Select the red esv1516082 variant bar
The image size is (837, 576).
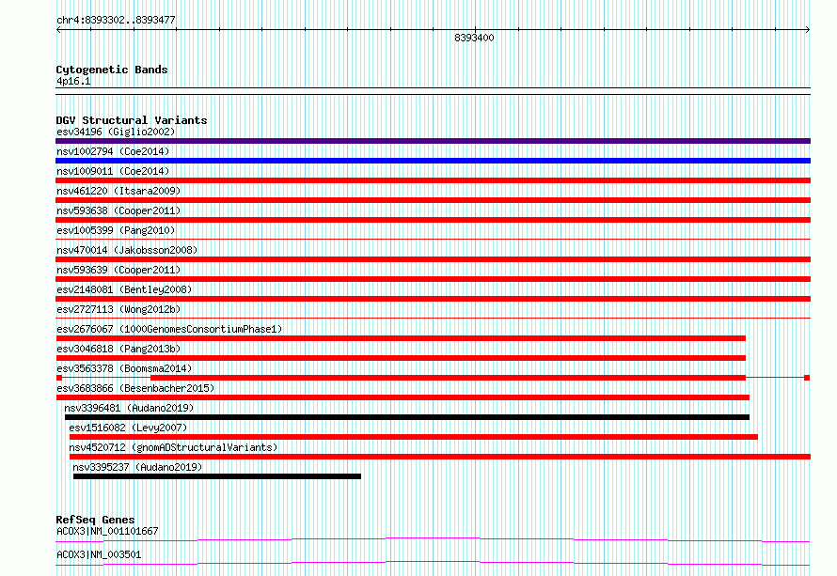(414, 437)
